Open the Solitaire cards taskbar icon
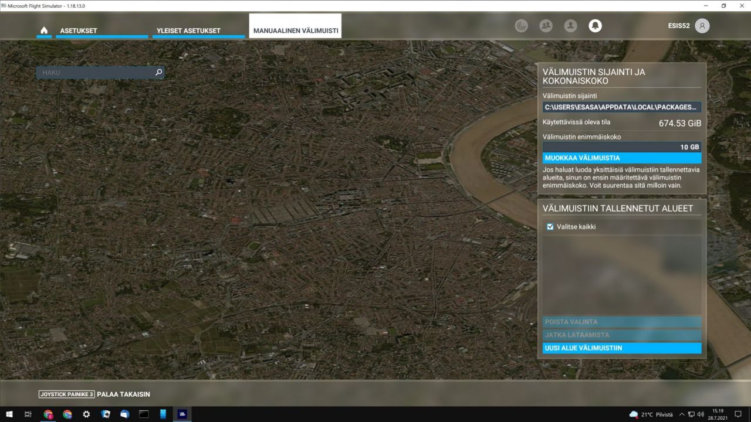751x422 pixels. 106,414
